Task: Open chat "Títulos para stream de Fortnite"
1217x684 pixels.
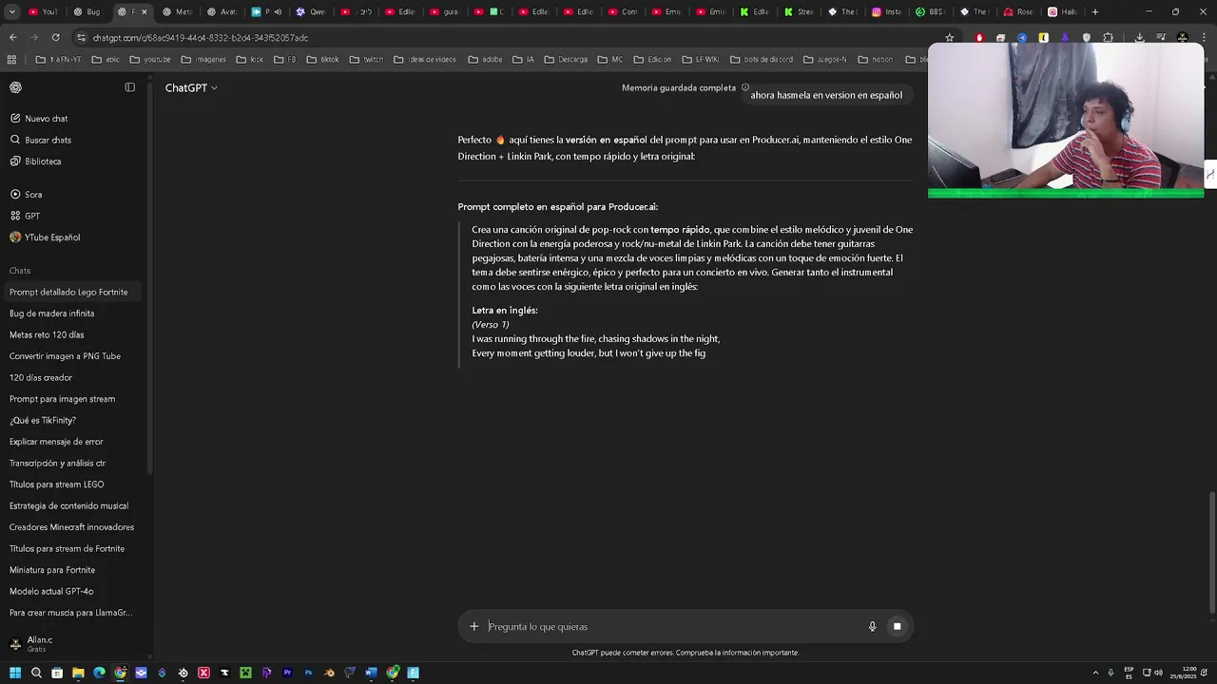Action: 72,548
